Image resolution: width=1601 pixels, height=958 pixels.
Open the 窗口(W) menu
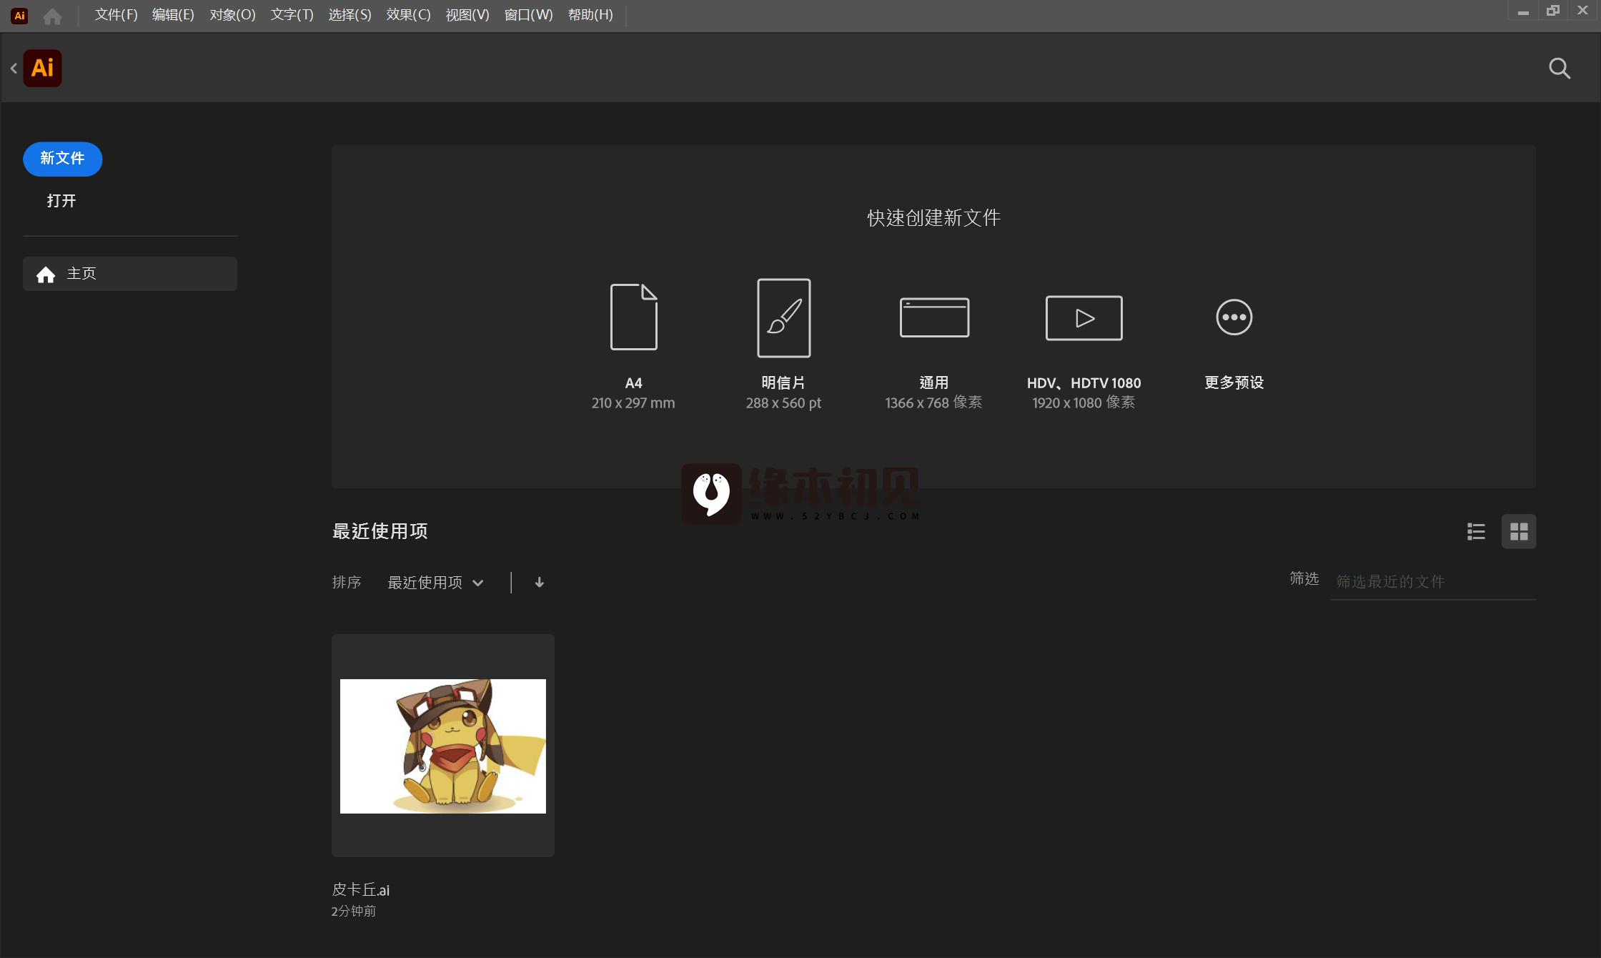point(528,15)
